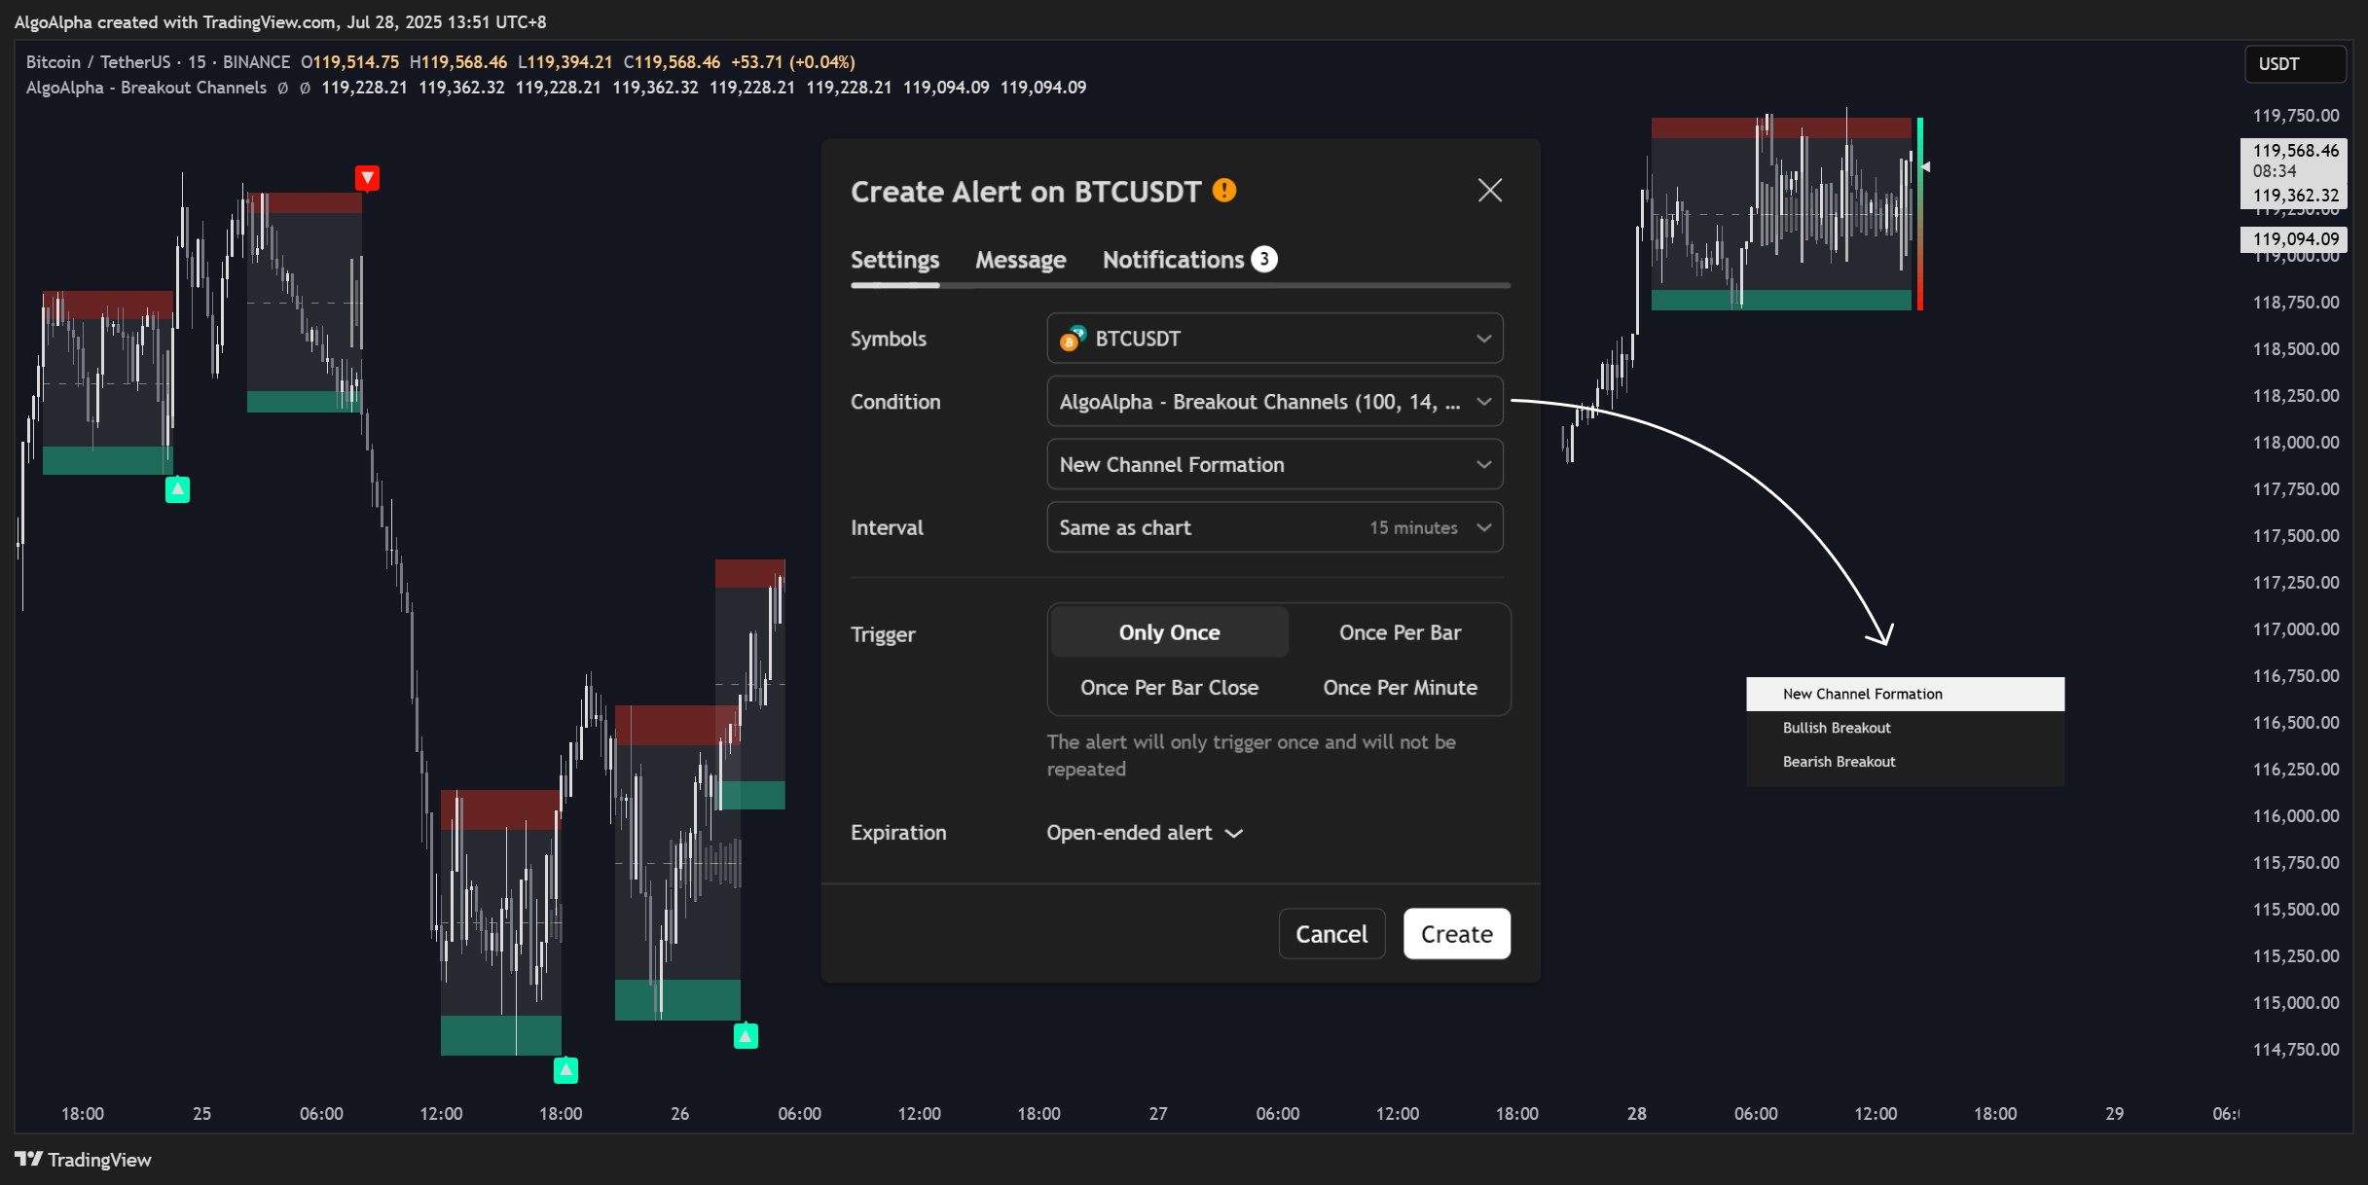
Task: Click the notifications count badge 3
Action: [1263, 260]
